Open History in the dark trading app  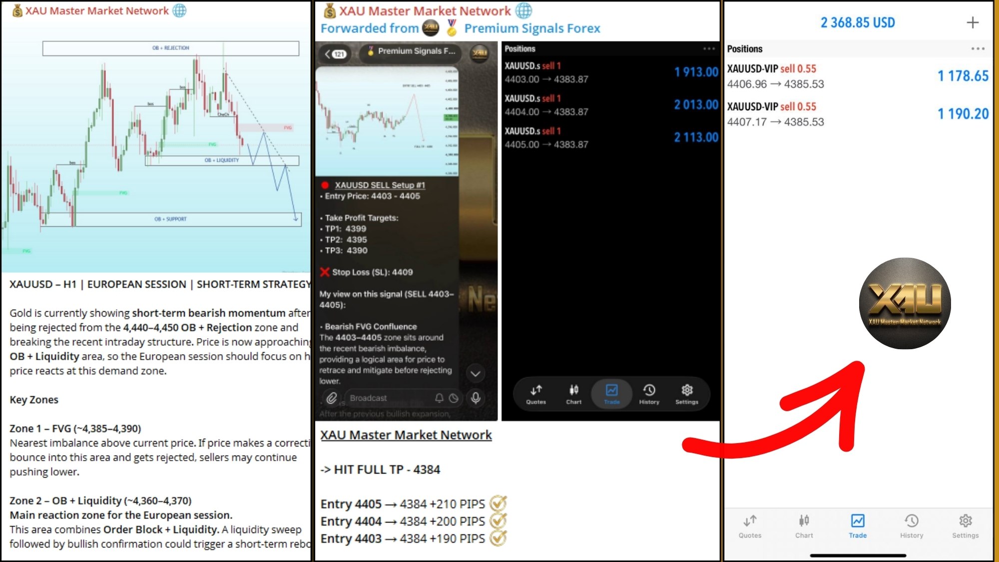[649, 394]
